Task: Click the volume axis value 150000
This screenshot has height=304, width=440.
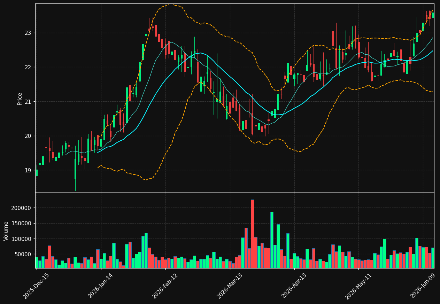Action: point(22,224)
